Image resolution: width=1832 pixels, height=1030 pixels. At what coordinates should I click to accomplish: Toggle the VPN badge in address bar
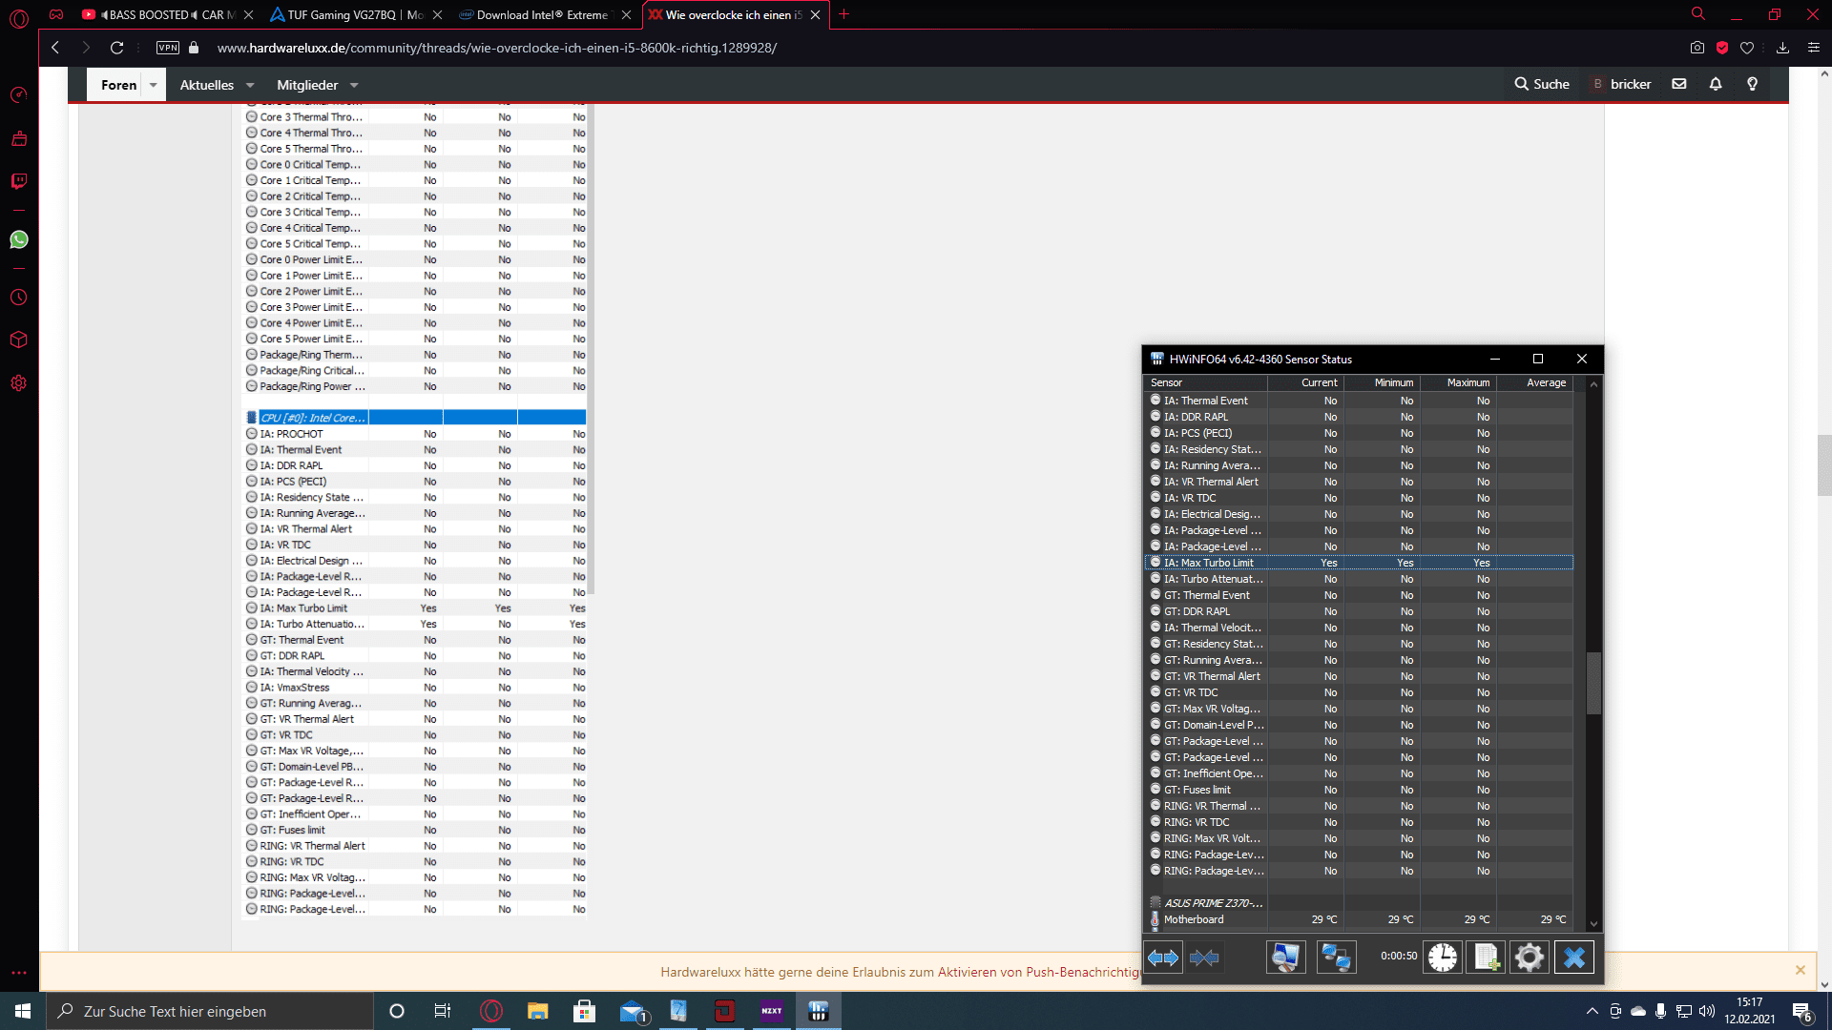168,48
